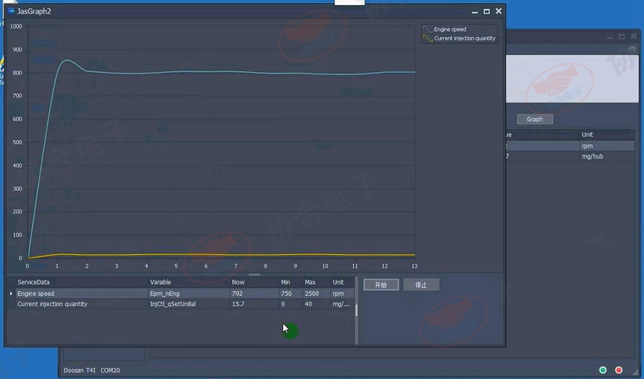644x379 pixels.
Task: Select Current injection quantity legend label
Action: pyautogui.click(x=464, y=39)
